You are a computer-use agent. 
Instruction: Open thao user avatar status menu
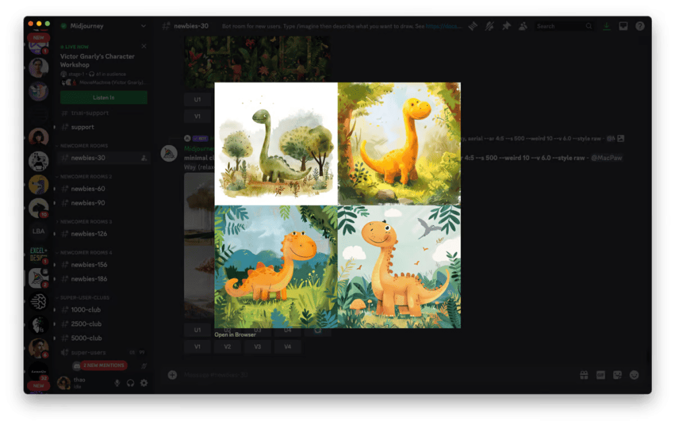(x=64, y=383)
